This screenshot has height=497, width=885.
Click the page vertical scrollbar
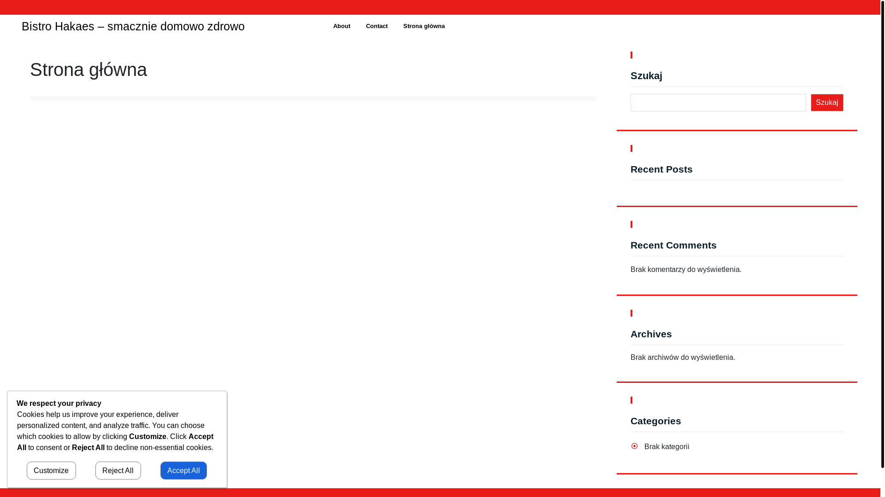[883, 234]
